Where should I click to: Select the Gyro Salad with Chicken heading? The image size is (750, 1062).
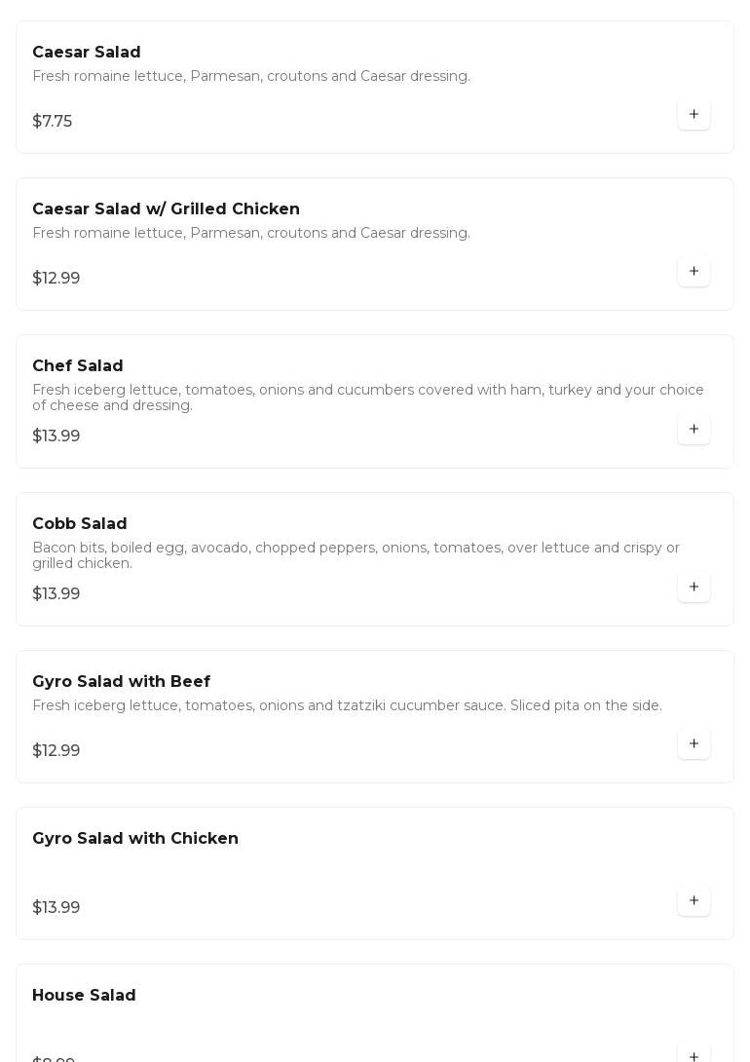(135, 839)
